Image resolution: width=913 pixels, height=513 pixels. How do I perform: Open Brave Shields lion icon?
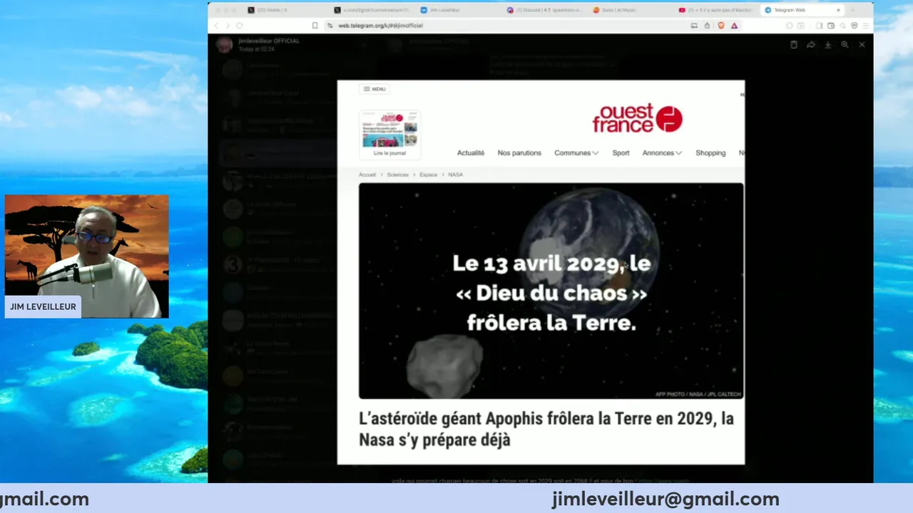pyautogui.click(x=721, y=25)
